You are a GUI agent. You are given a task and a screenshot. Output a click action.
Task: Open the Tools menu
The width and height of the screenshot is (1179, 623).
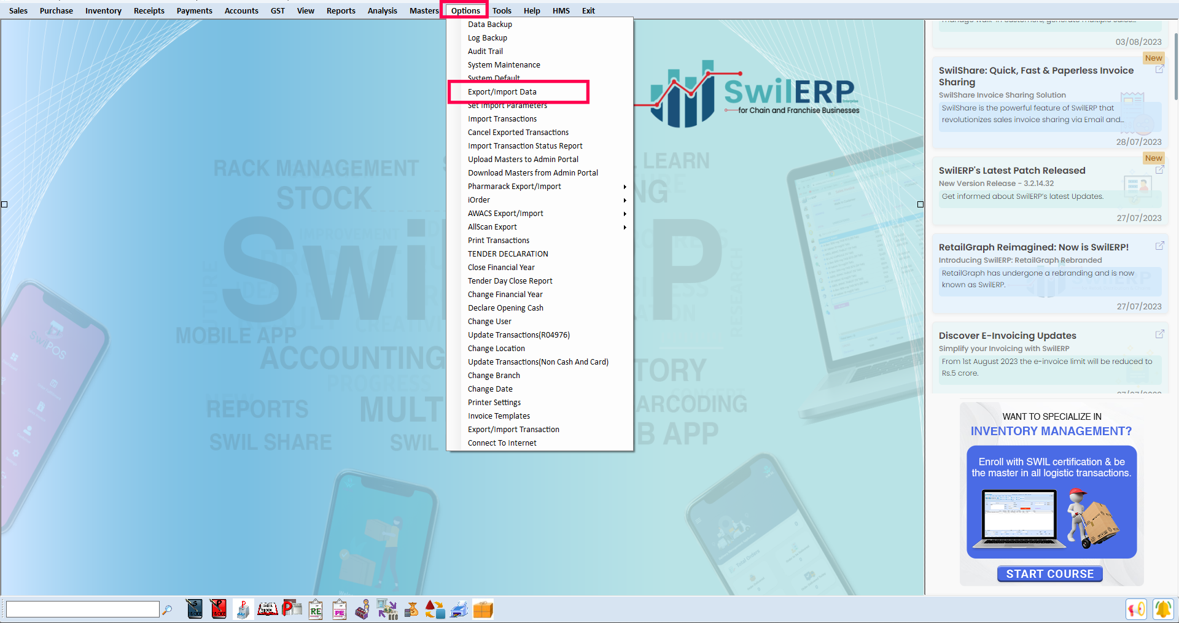[x=502, y=10]
